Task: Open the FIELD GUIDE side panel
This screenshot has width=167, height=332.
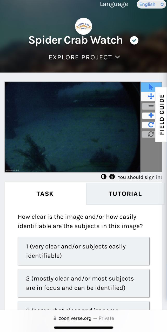Action: coord(161,114)
